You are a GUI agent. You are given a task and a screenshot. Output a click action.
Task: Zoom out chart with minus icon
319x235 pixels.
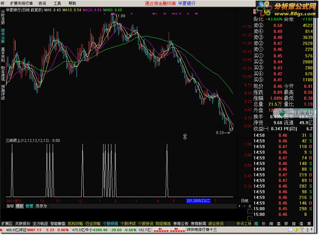pyautogui.click(x=245, y=206)
